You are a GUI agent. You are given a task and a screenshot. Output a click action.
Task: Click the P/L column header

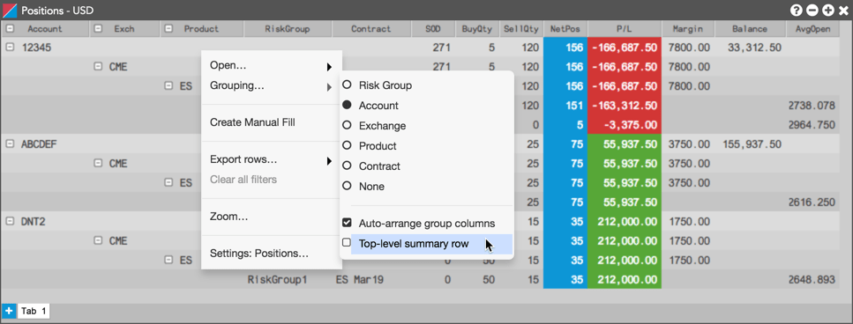click(x=624, y=29)
